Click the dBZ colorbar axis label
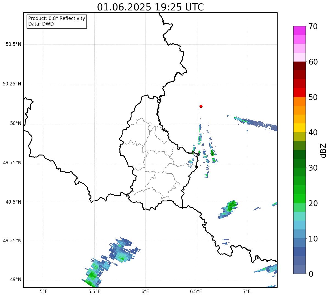This screenshot has height=297, width=330. 323,150
